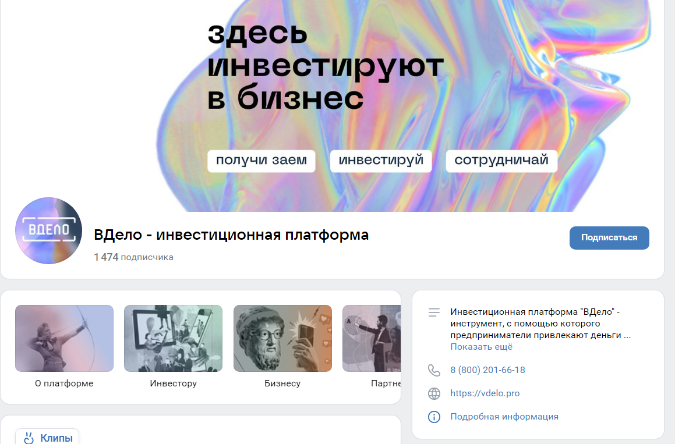Open the partially visible Партнерам thumbnail
The height and width of the screenshot is (444, 675).
click(x=372, y=338)
